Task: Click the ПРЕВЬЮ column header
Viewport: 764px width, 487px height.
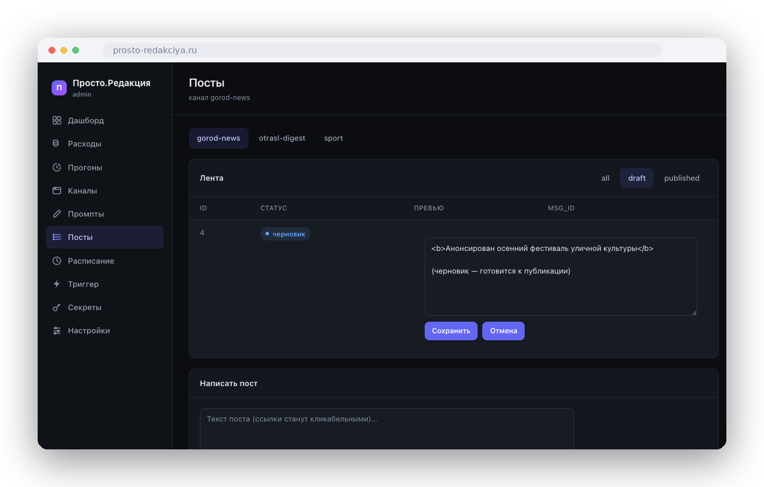Action: click(x=429, y=208)
